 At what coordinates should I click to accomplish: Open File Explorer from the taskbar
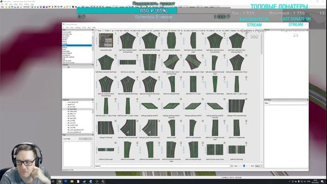(x=72, y=181)
